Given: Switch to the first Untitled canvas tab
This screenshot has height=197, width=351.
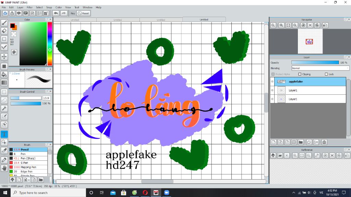Looking at the screenshot, I should point(75,20).
